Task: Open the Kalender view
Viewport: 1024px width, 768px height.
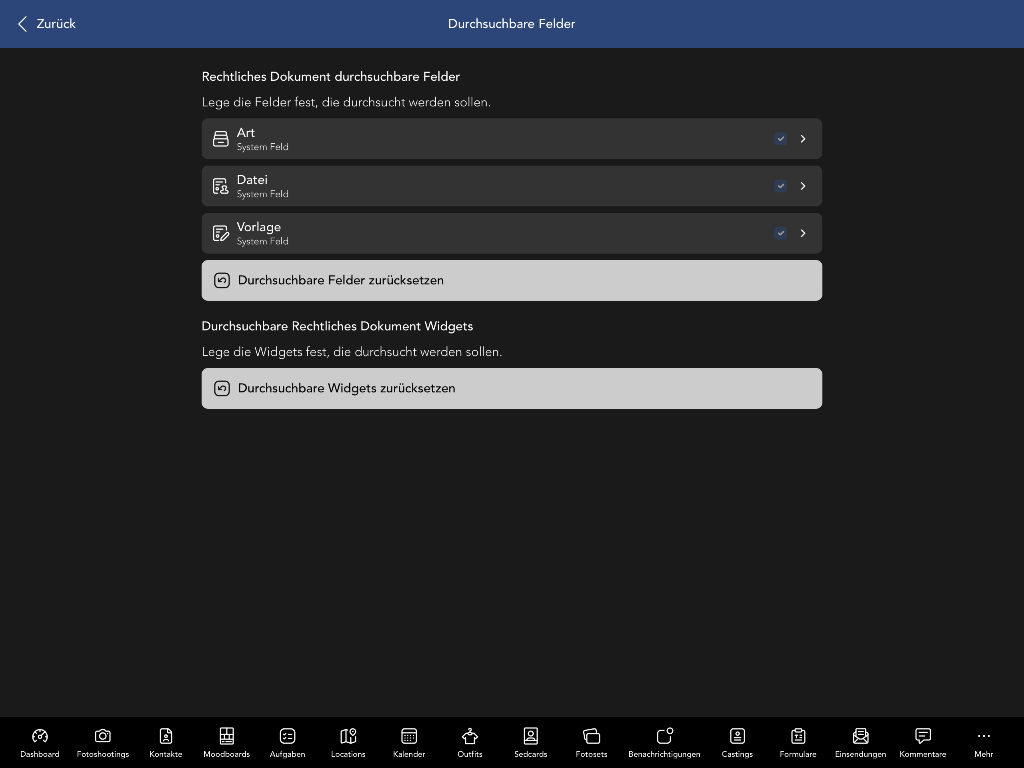Action: (x=409, y=741)
